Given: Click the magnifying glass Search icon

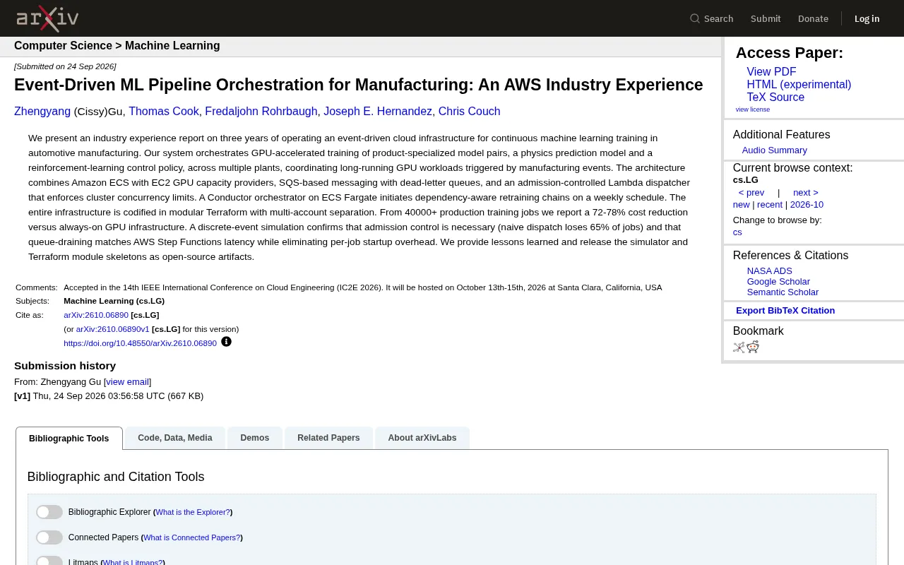Looking at the screenshot, I should [x=695, y=18].
